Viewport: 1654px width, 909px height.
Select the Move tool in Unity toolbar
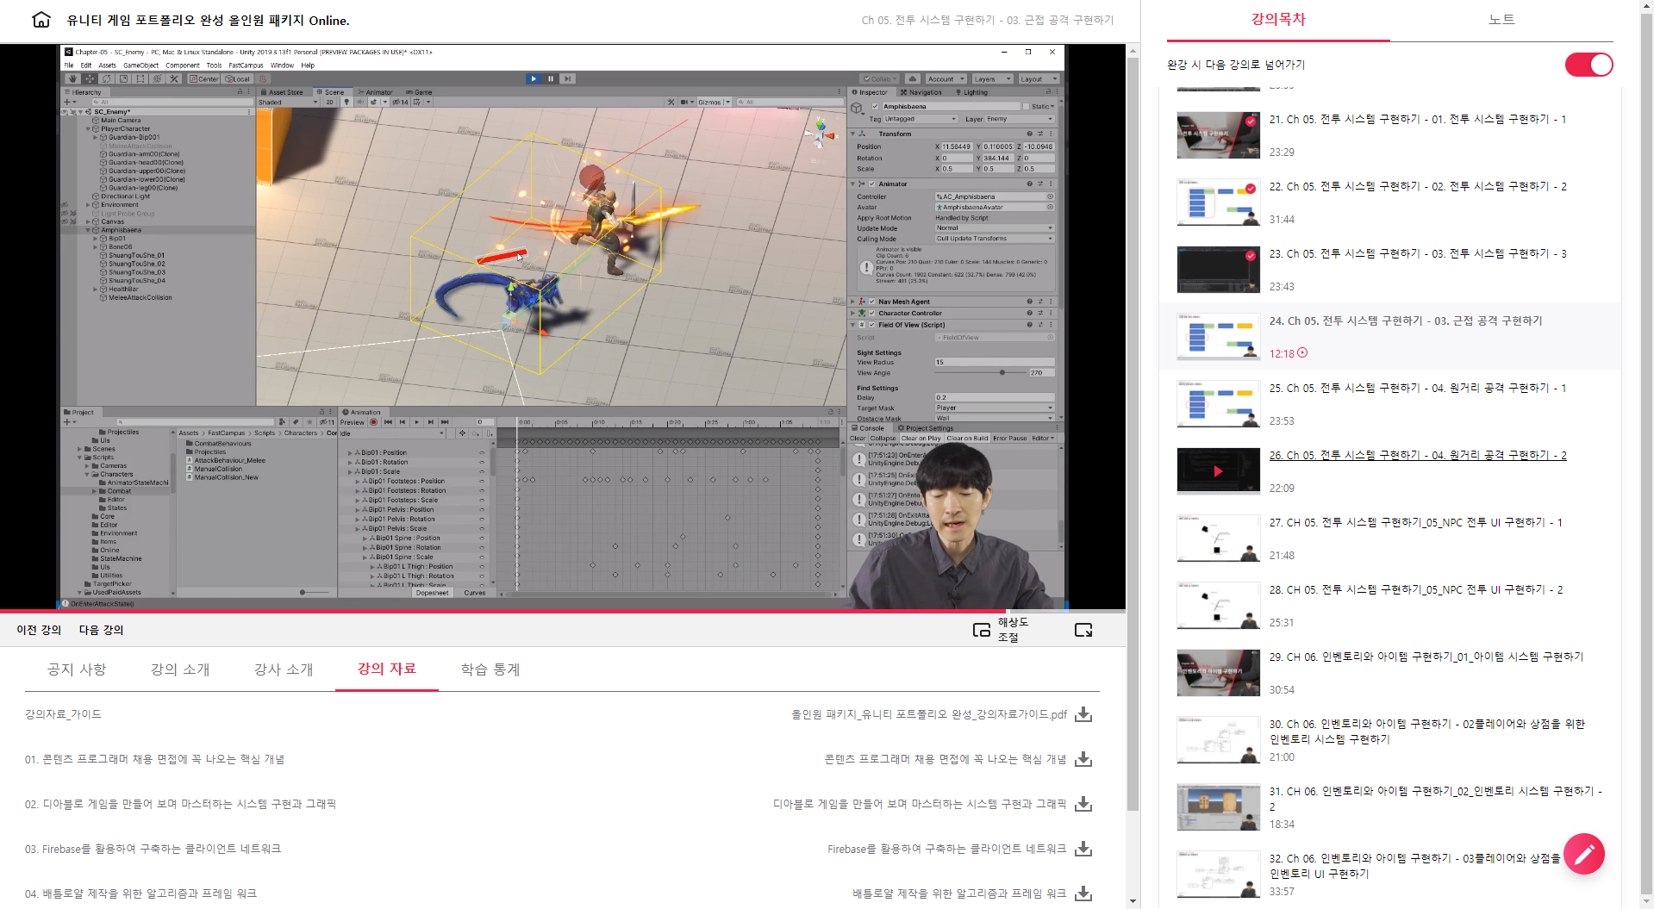point(90,78)
